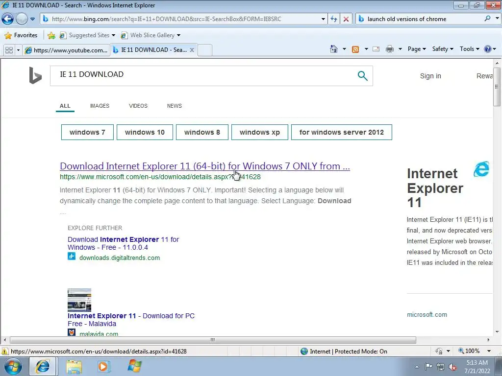Click downloads.digitaltrends.com site link
The image size is (502, 376).
coord(120,258)
